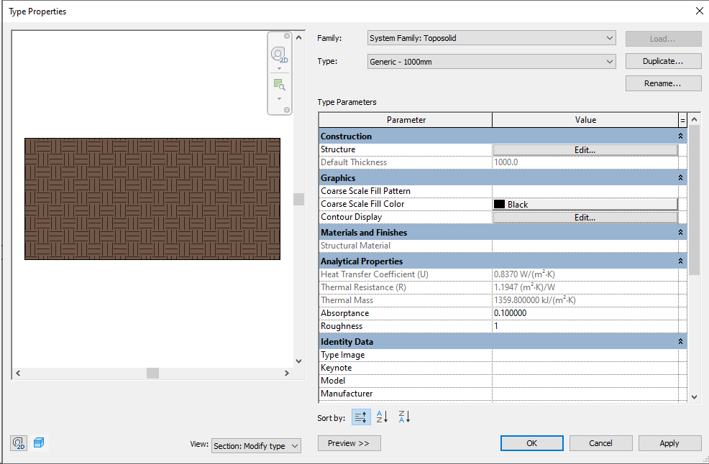Select the 2D steering wheel tool in preview
709x464 pixels.
click(x=278, y=54)
